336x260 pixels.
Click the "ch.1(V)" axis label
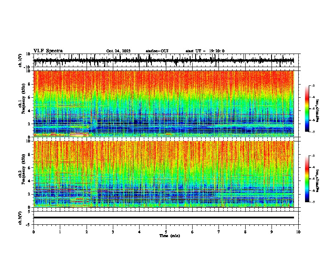point(20,60)
